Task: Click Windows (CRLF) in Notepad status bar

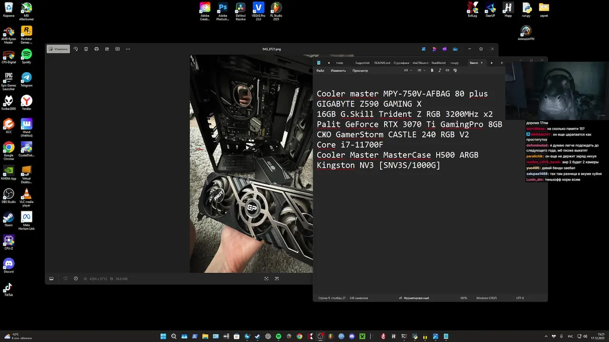Action: pyautogui.click(x=485, y=298)
